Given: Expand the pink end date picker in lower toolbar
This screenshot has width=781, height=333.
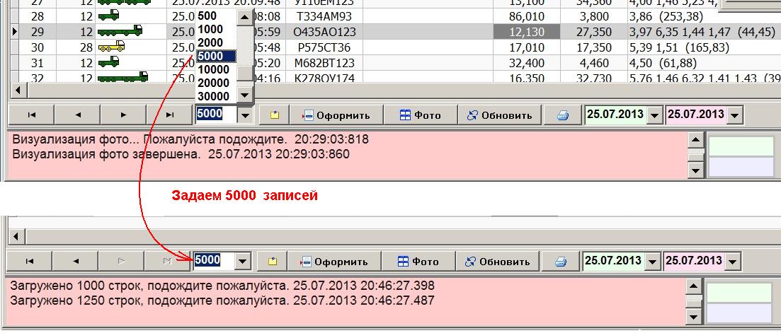Looking at the screenshot, I should [734, 262].
